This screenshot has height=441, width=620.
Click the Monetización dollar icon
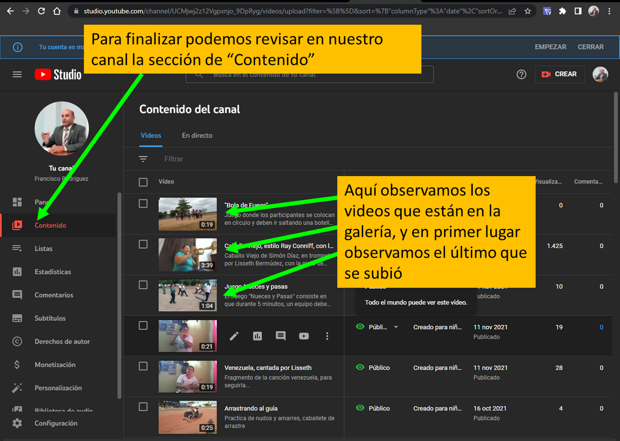pos(17,365)
